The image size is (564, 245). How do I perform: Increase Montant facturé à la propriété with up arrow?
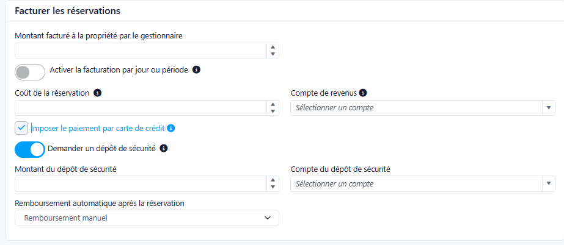273,47
